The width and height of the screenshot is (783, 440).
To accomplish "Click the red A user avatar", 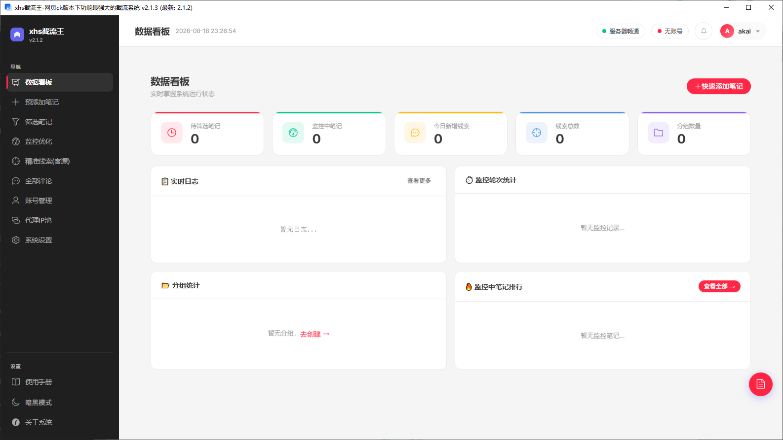I will pos(727,31).
